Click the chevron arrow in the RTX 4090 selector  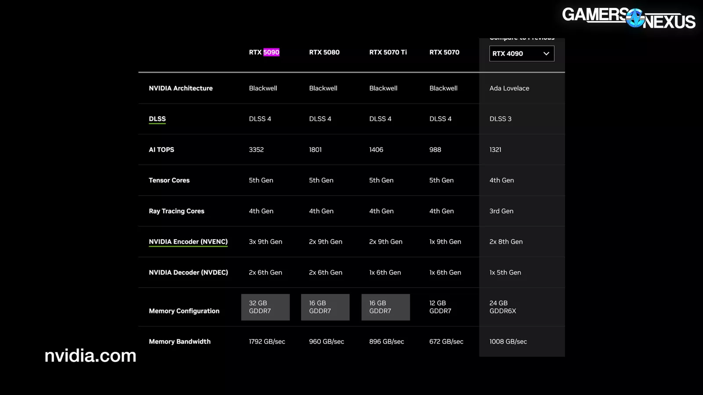pyautogui.click(x=546, y=54)
